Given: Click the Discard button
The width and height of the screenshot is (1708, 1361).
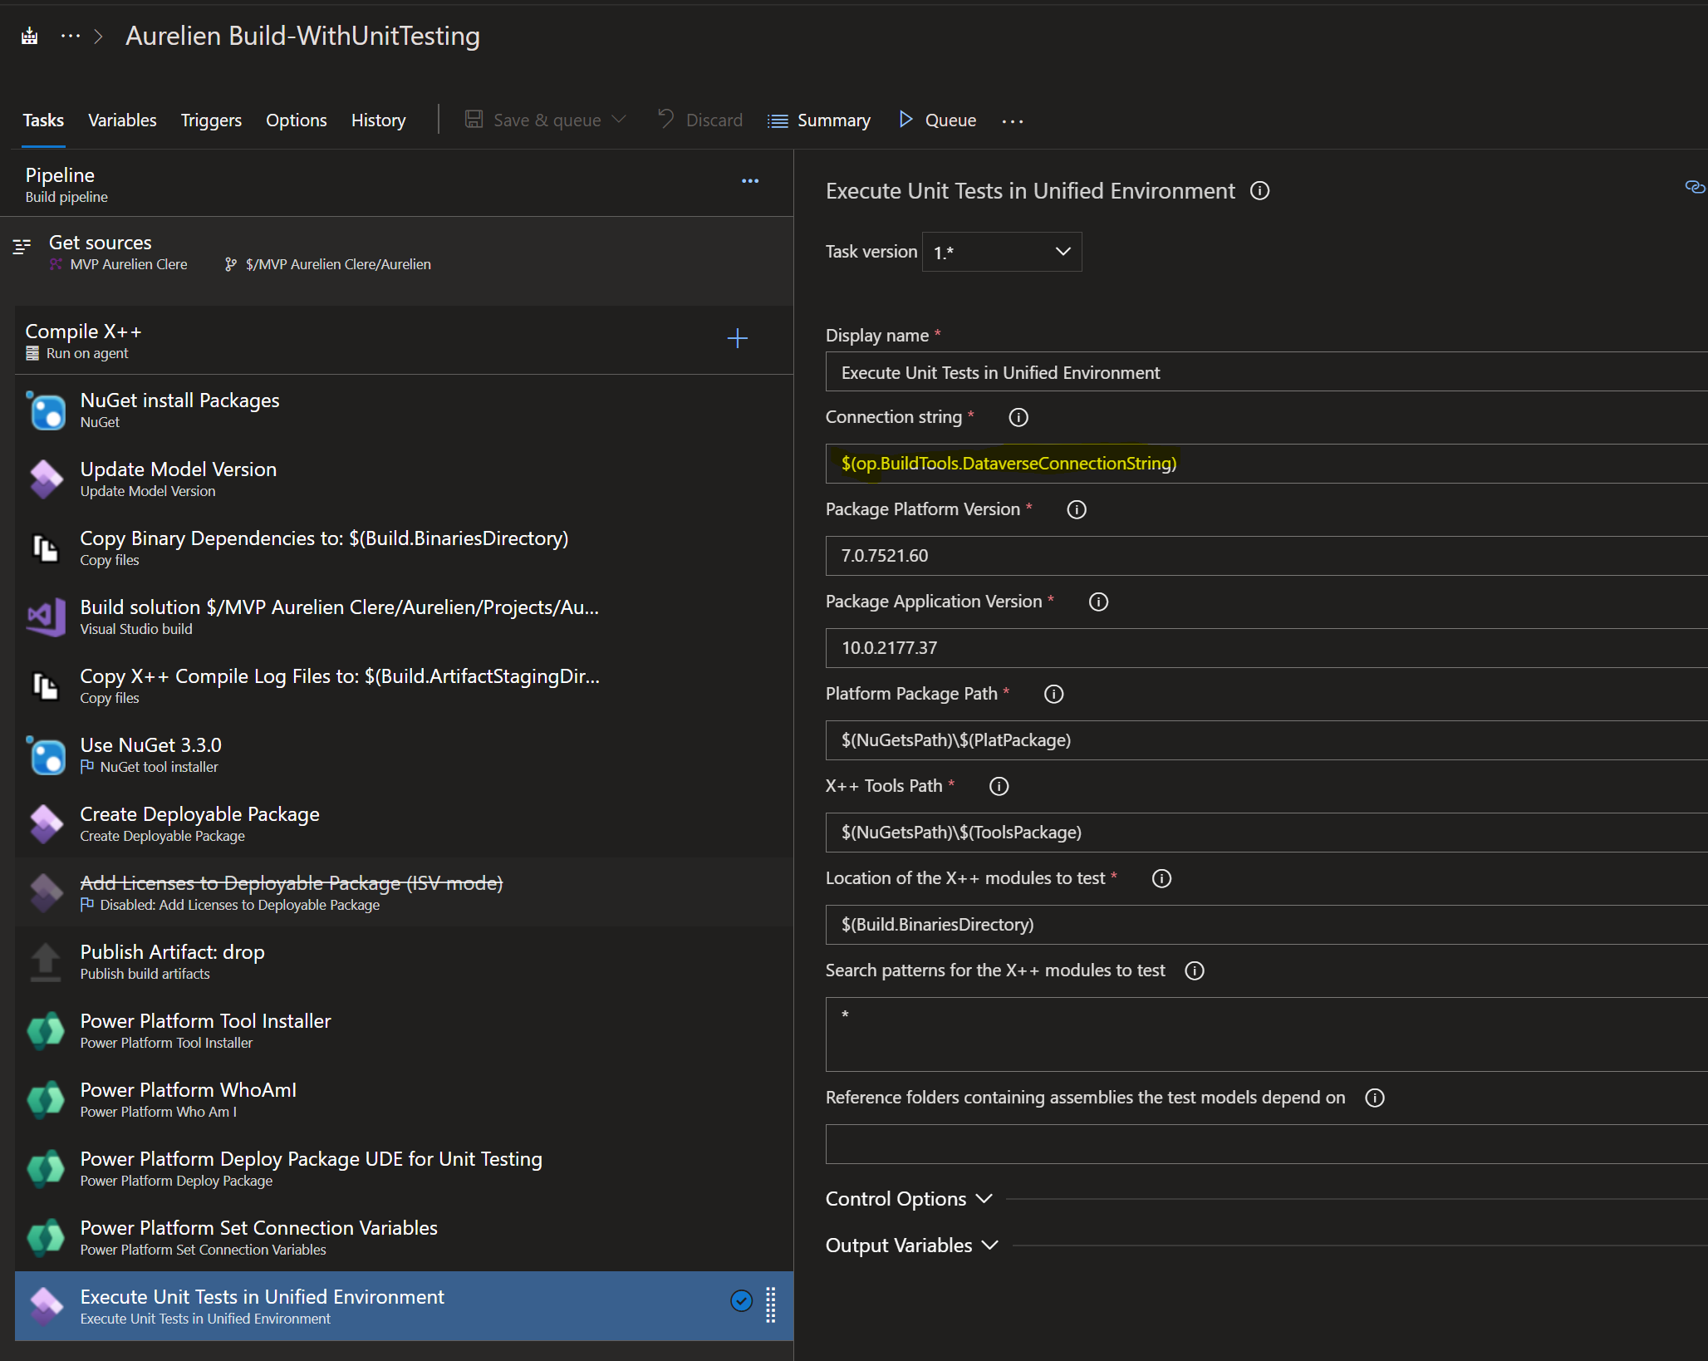Looking at the screenshot, I should click(699, 120).
